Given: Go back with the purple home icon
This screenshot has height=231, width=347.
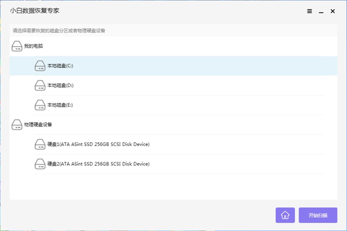Looking at the screenshot, I should [285, 215].
